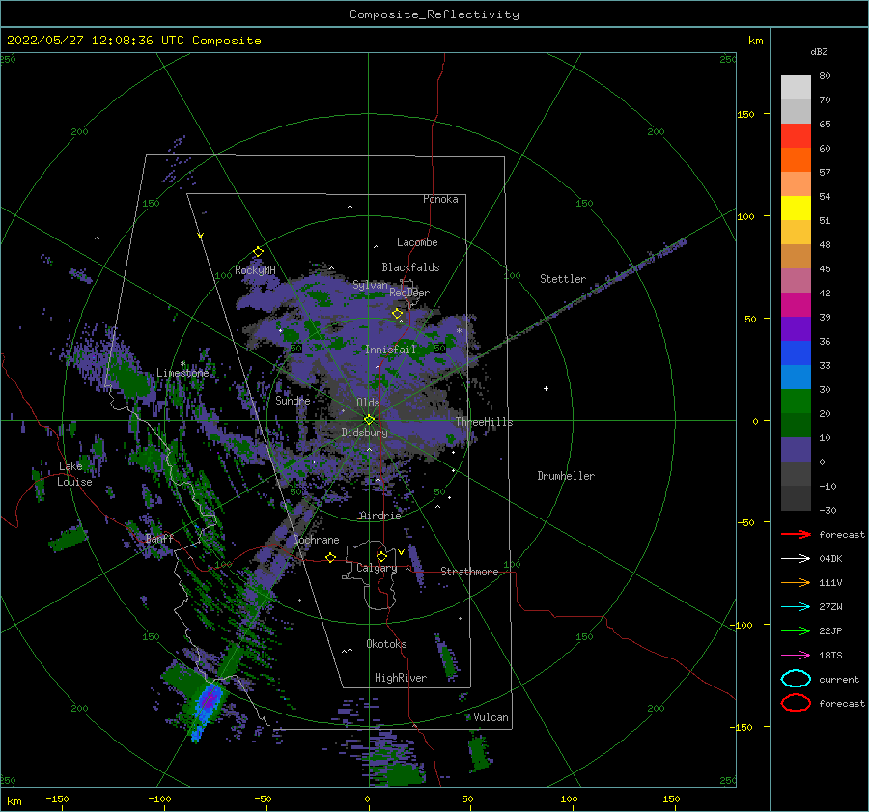Click the Lake Louise label

click(x=74, y=474)
